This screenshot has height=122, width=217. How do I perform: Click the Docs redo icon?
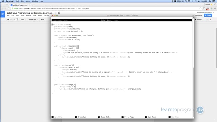point(14,20)
